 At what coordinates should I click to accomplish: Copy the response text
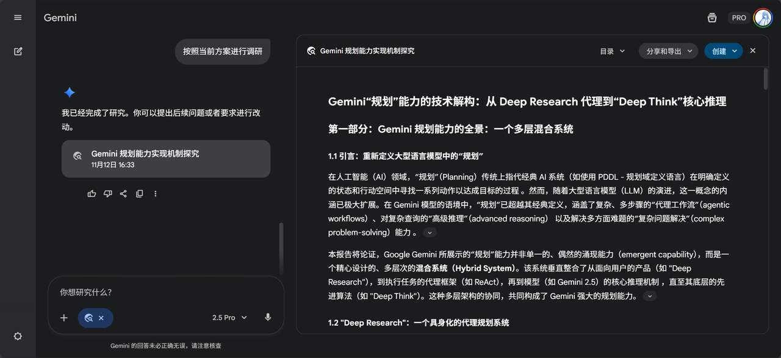(x=139, y=193)
